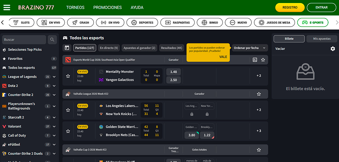This screenshot has height=162, width=339.
Task: Open the Ordenar por fecha dropdown
Action: tap(250, 48)
